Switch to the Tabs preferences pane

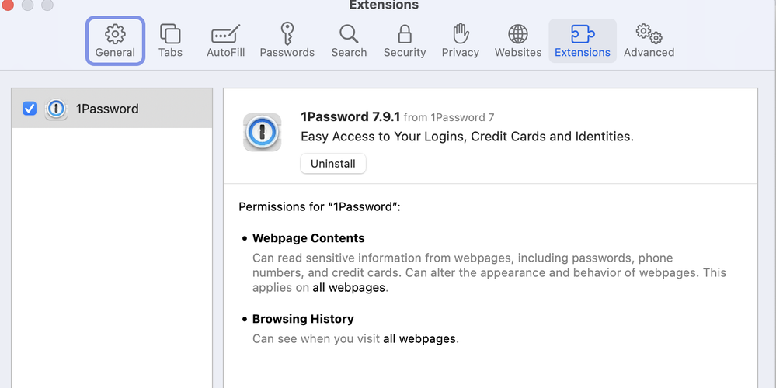[x=170, y=34]
